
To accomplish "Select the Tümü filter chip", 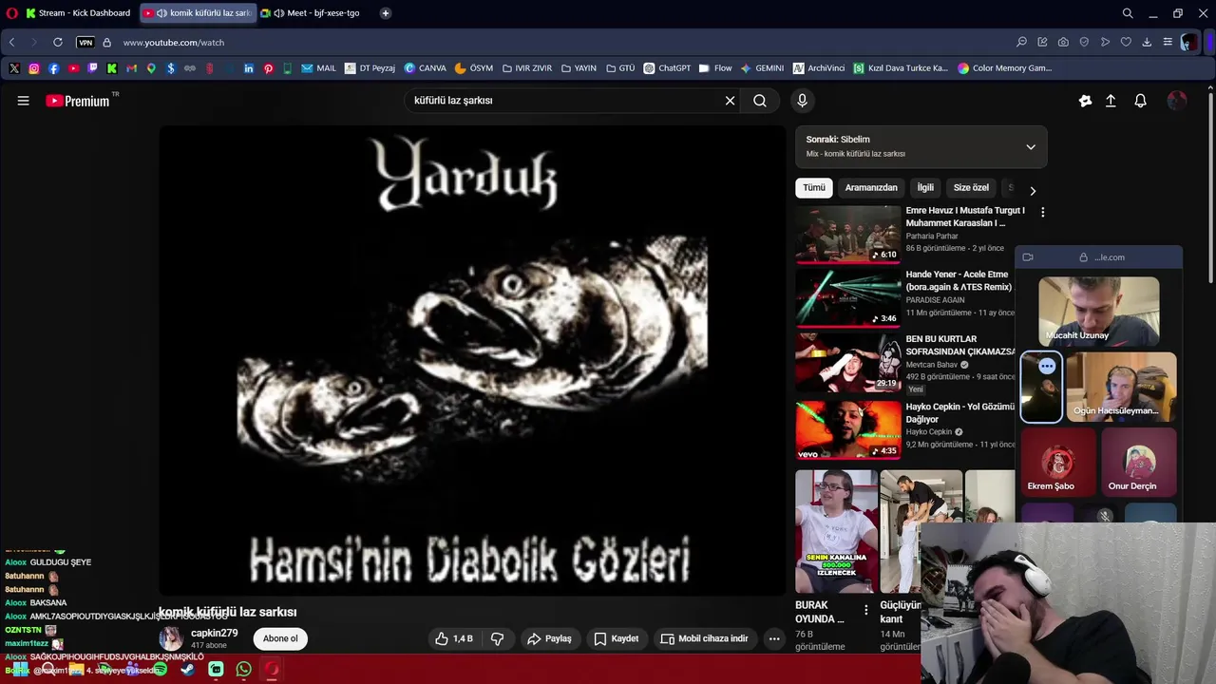I will coord(814,188).
